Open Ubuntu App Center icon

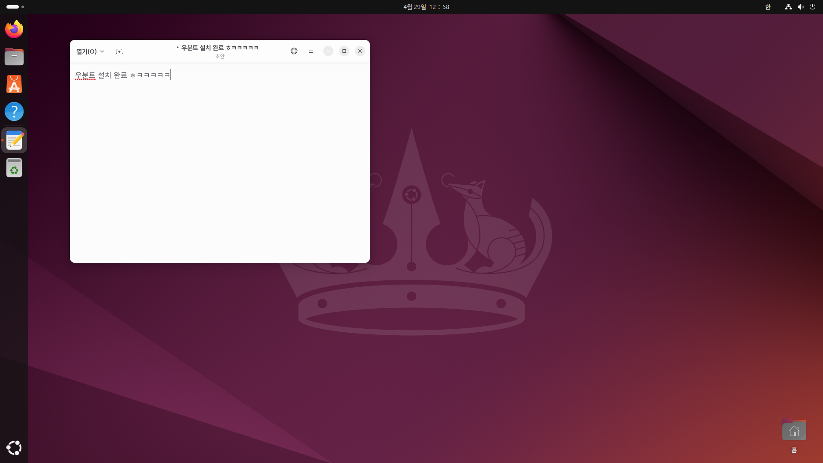[x=14, y=84]
